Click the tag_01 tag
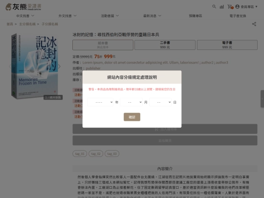264x198 pixels. coord(80,154)
